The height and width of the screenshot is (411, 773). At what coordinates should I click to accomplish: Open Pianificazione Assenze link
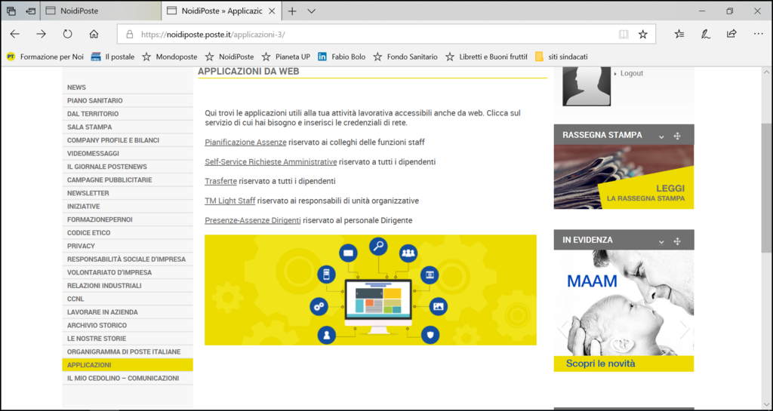coord(245,143)
